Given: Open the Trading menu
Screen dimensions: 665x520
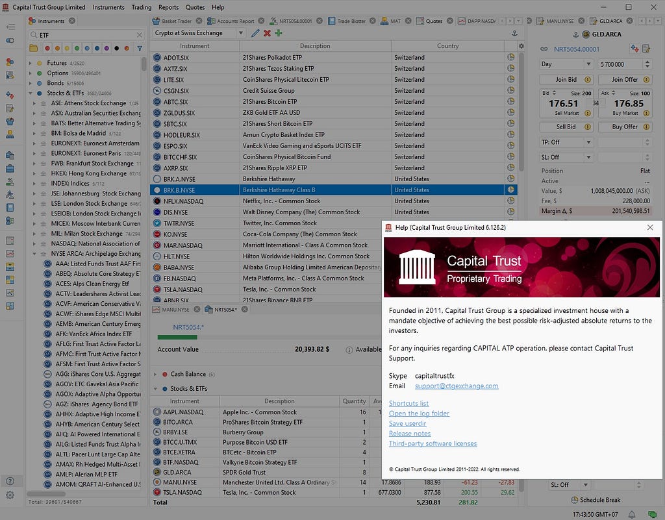Looking at the screenshot, I should click(x=141, y=7).
